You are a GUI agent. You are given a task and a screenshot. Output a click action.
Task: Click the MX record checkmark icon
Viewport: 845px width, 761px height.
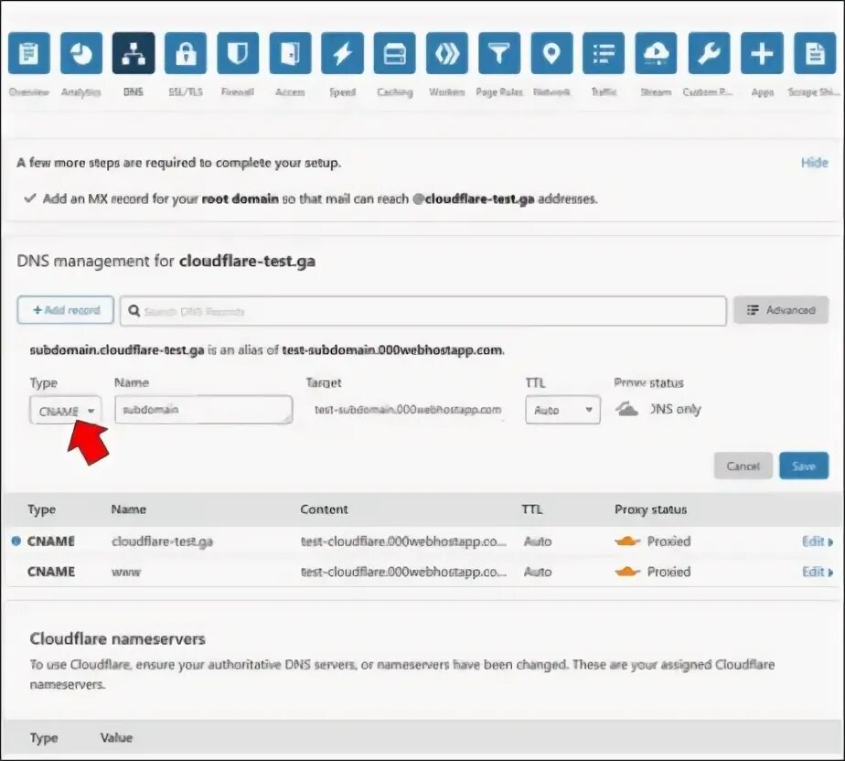pos(30,198)
